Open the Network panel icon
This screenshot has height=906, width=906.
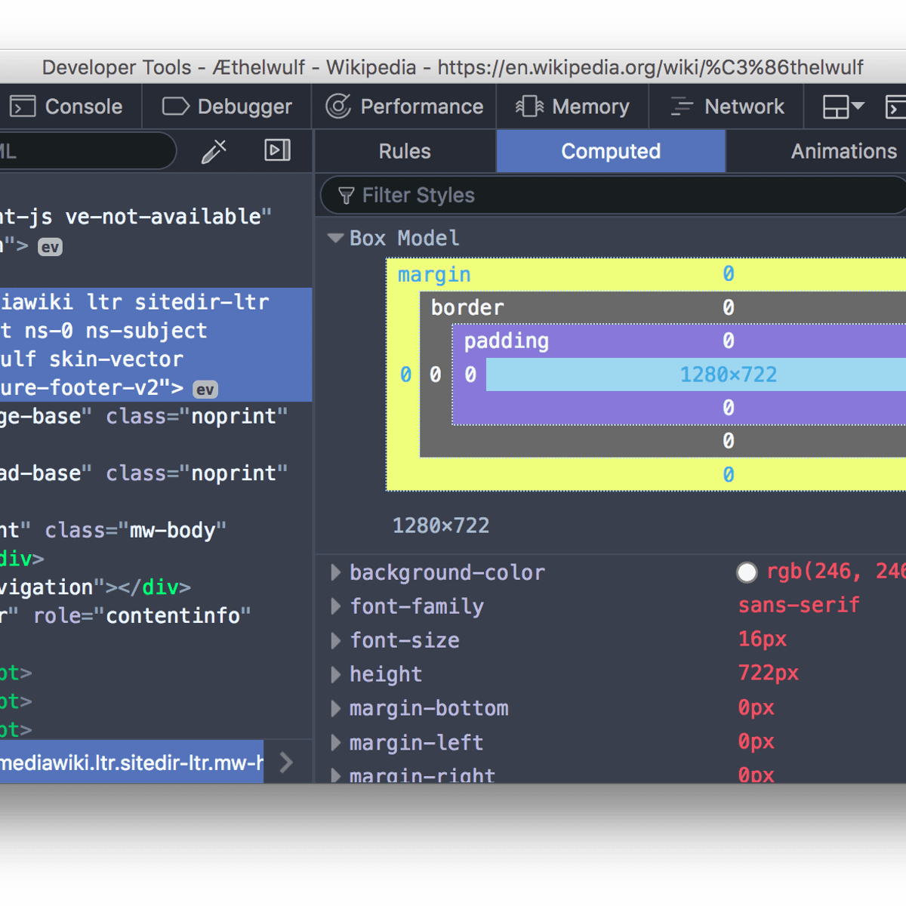682,106
